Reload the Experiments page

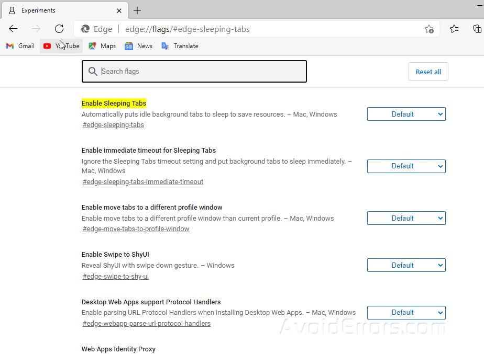pyautogui.click(x=59, y=29)
